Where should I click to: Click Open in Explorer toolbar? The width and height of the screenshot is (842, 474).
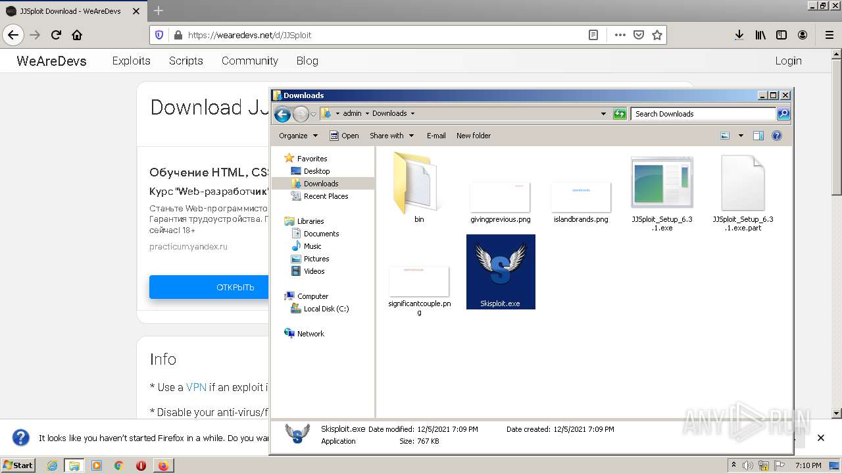pyautogui.click(x=344, y=136)
